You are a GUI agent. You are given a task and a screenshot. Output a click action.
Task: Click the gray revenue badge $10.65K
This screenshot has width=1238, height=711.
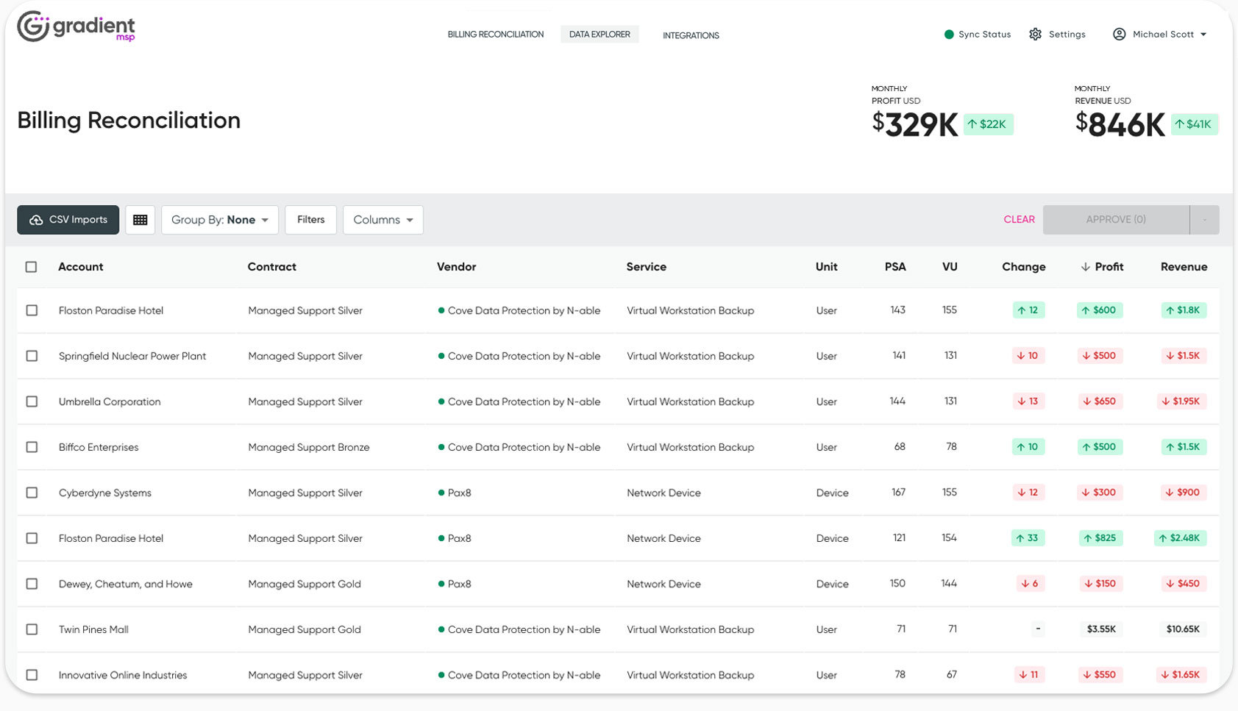click(1183, 629)
